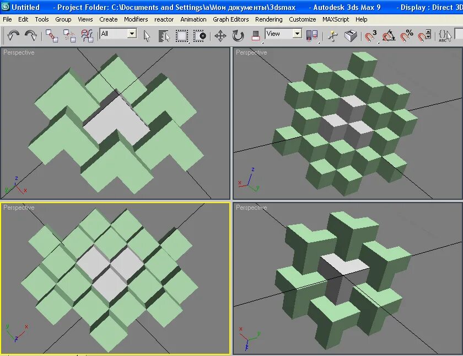Open the Group menu

(63, 19)
